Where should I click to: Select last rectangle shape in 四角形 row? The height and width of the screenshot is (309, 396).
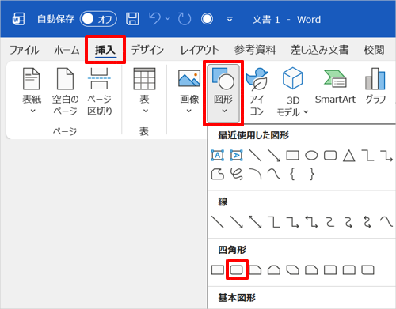coord(367,270)
